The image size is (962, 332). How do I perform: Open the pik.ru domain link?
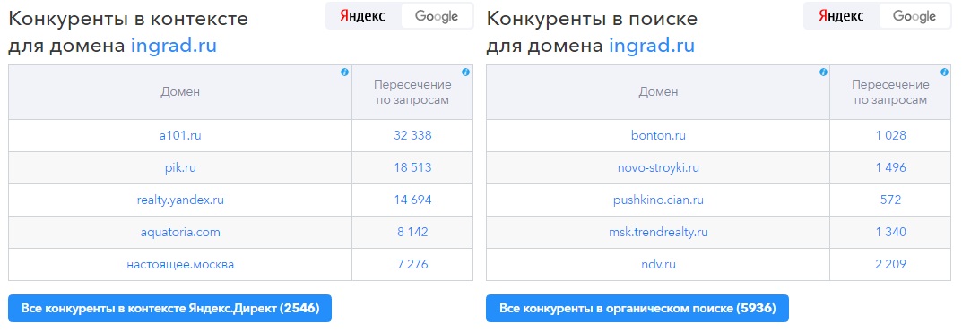(x=180, y=168)
